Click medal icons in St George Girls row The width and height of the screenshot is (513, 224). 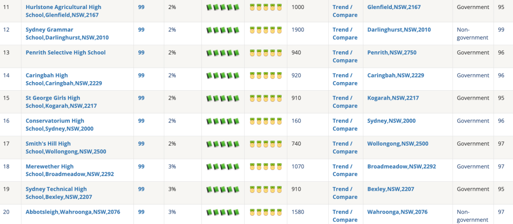click(x=266, y=98)
